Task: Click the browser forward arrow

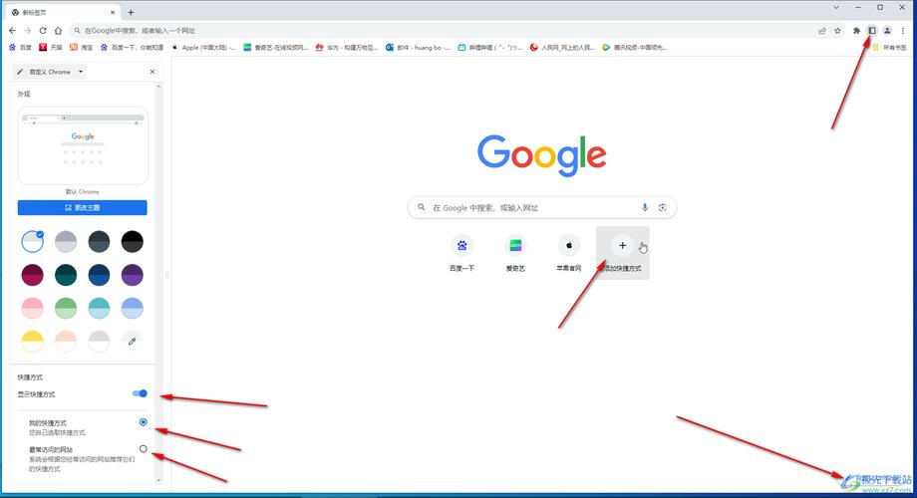Action: pyautogui.click(x=28, y=31)
